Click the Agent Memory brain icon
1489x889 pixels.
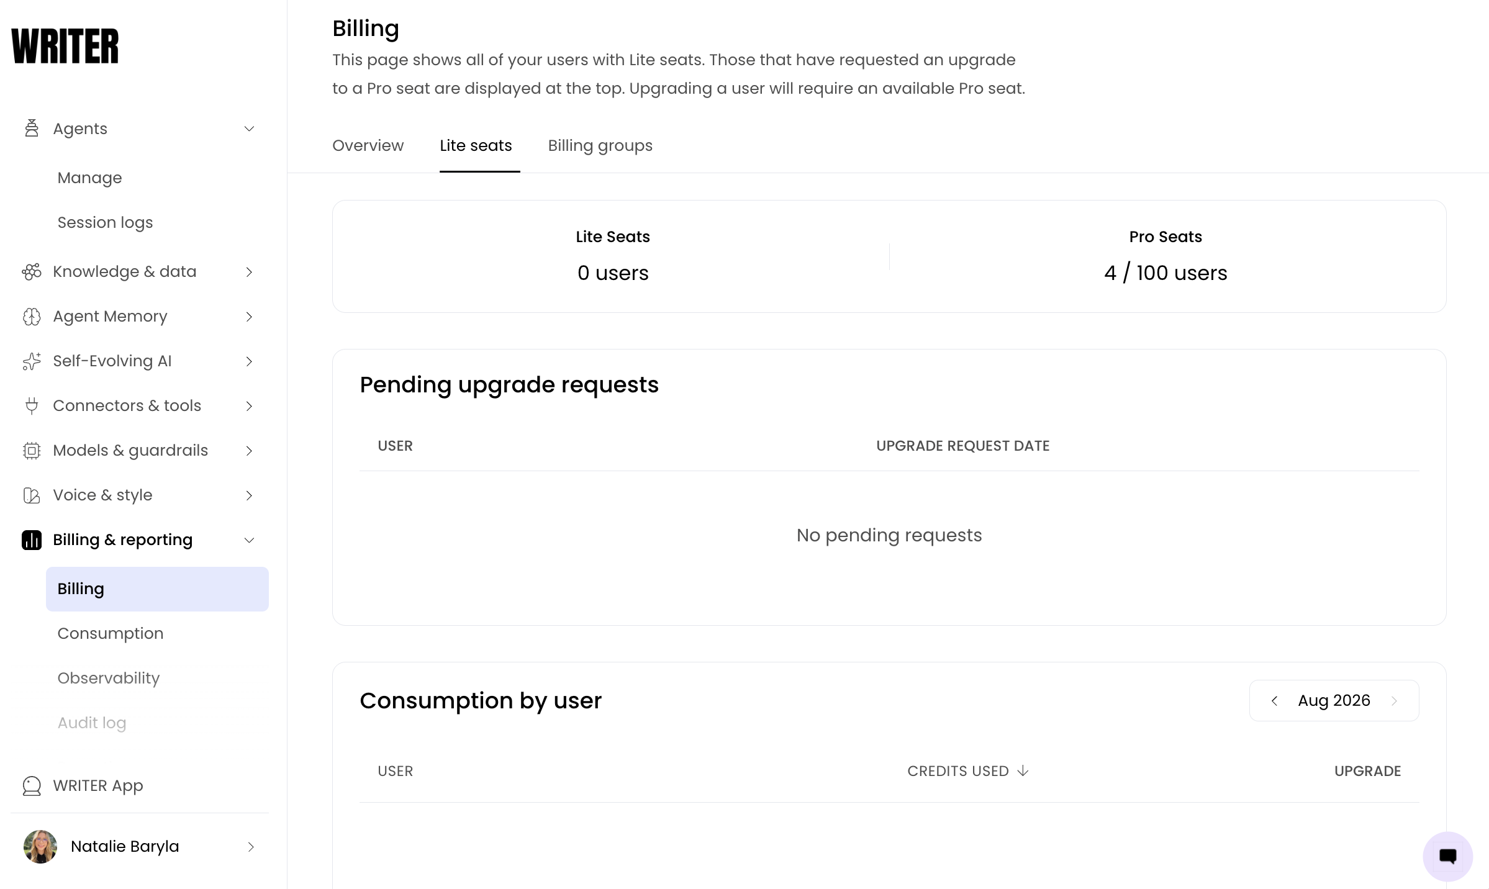32,317
